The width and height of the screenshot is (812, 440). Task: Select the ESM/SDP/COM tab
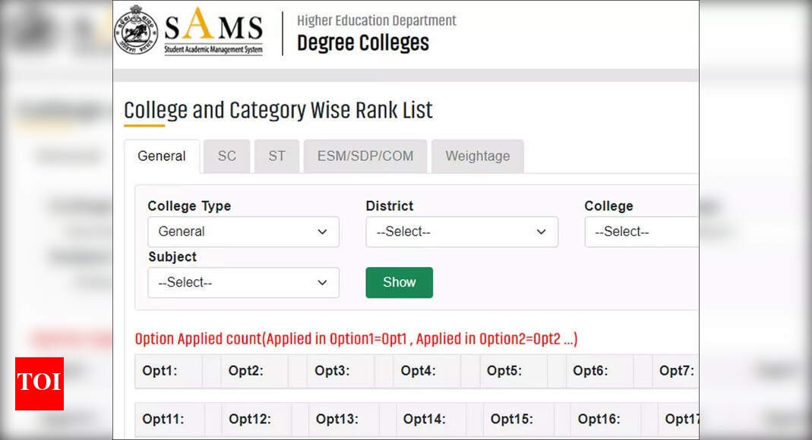[x=365, y=156]
